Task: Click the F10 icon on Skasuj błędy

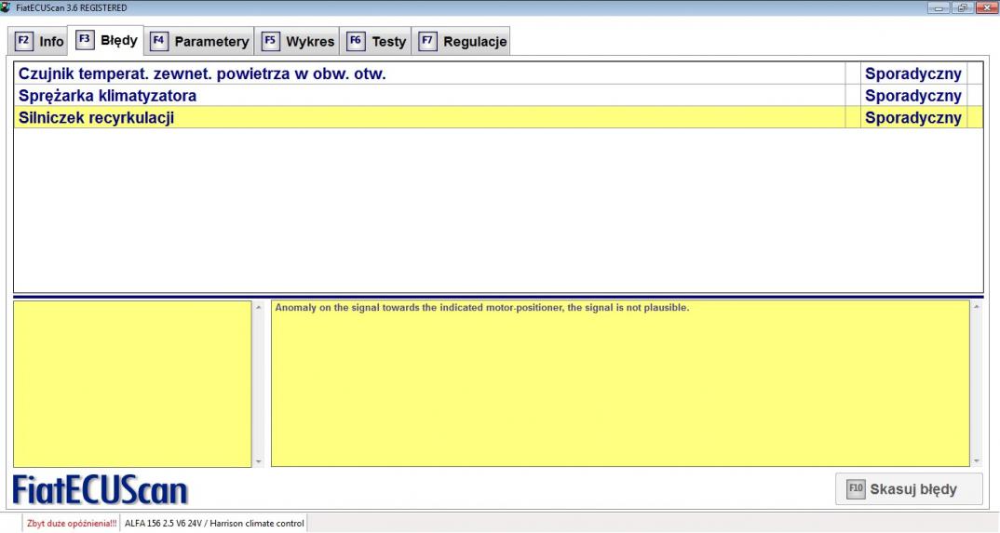Action: coord(856,489)
